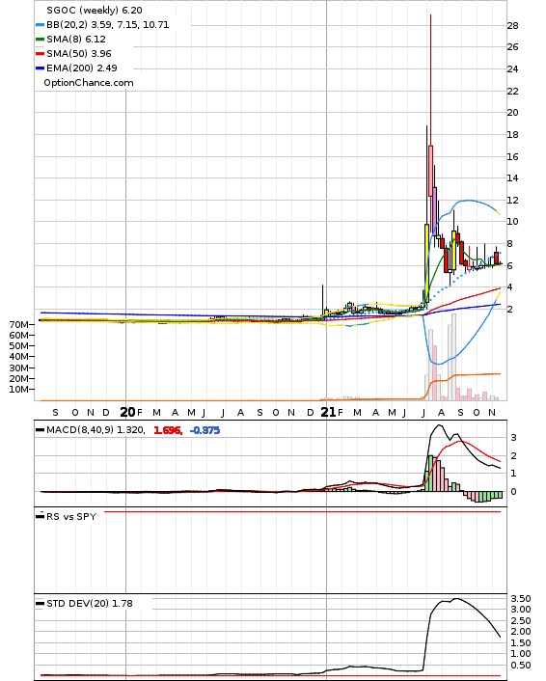Click the tallest candle wick near 28
This screenshot has width=546, height=681.
coord(430,80)
